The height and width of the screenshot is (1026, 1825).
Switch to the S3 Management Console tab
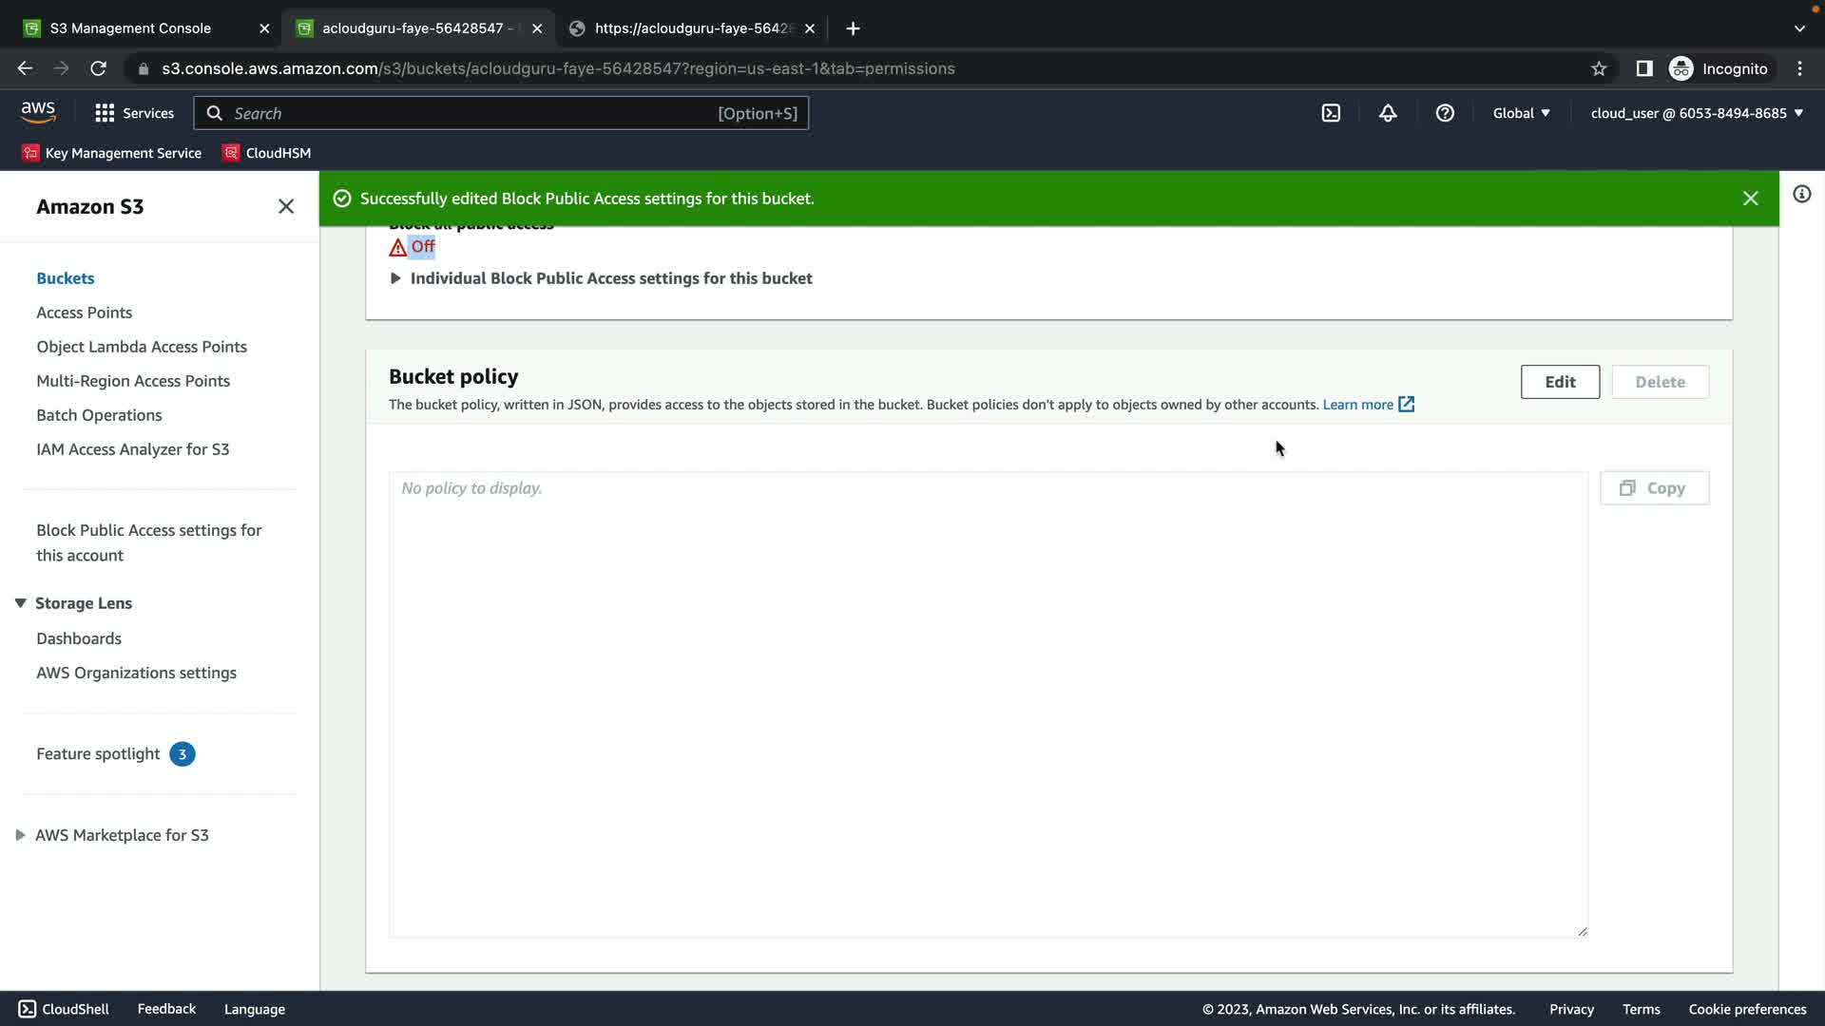point(130,28)
